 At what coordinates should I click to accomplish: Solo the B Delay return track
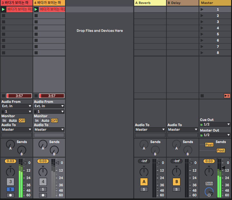(x=177, y=189)
